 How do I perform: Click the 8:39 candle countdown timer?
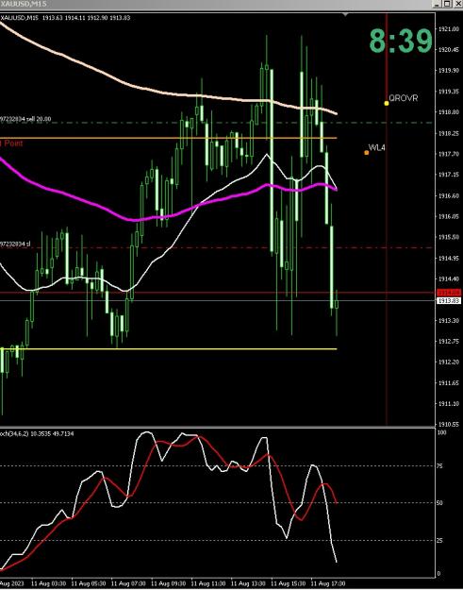(401, 41)
